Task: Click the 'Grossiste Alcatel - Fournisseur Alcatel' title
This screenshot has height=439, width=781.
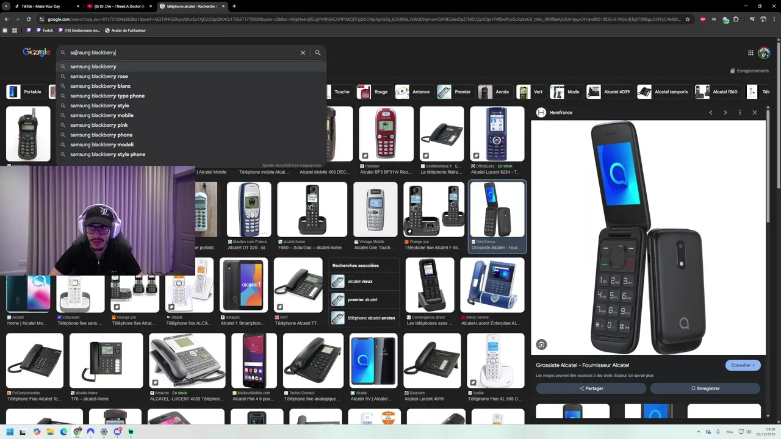Action: click(x=582, y=365)
